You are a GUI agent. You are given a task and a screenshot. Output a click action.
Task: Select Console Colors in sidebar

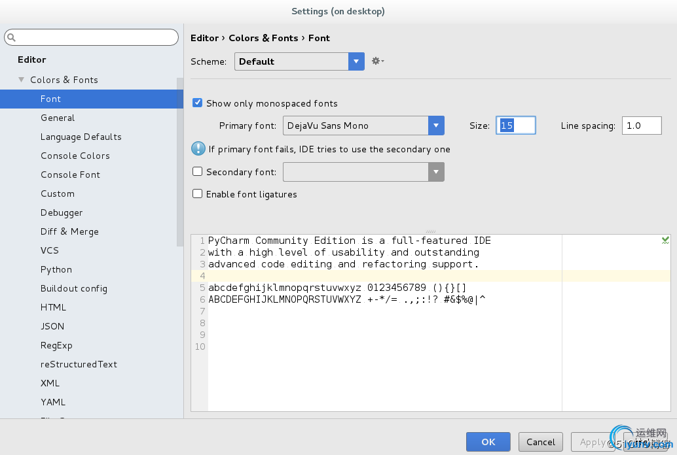coord(75,156)
